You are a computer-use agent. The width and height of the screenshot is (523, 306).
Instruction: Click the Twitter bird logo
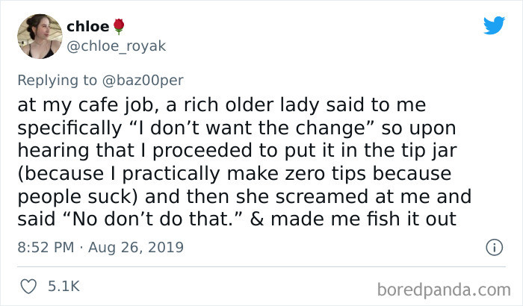tap(494, 25)
